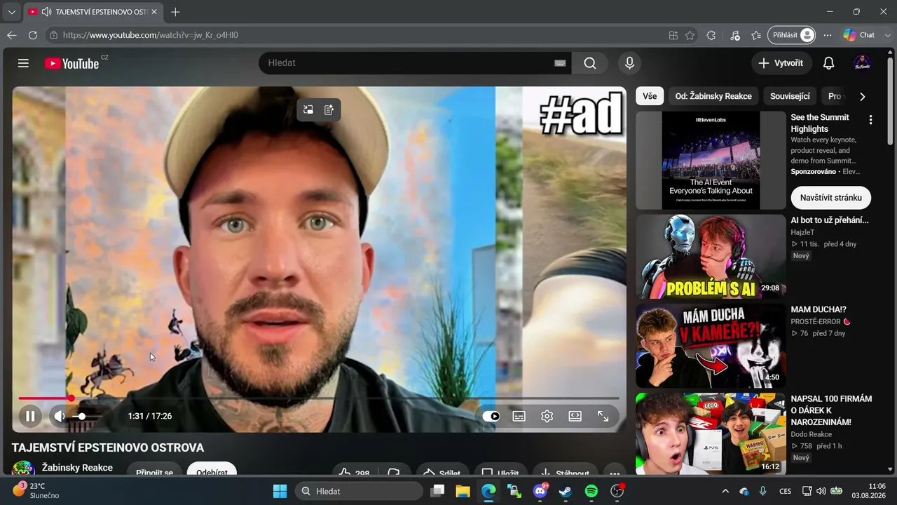Open the browser "..." settings menu
897x505 pixels.
click(828, 35)
